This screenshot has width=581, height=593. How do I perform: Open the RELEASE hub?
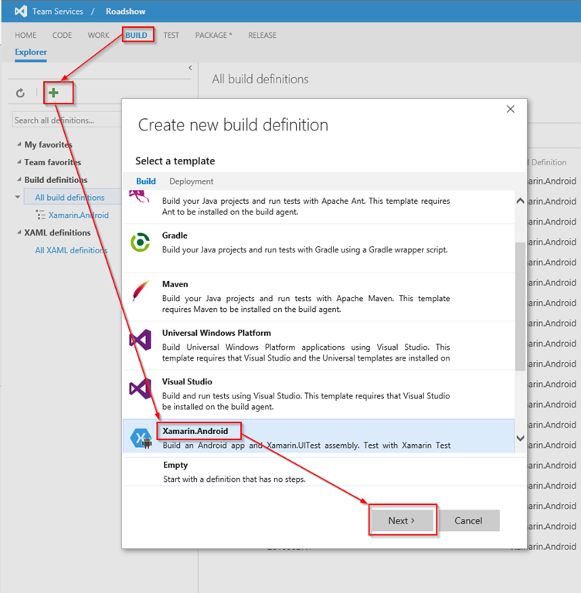tap(262, 35)
